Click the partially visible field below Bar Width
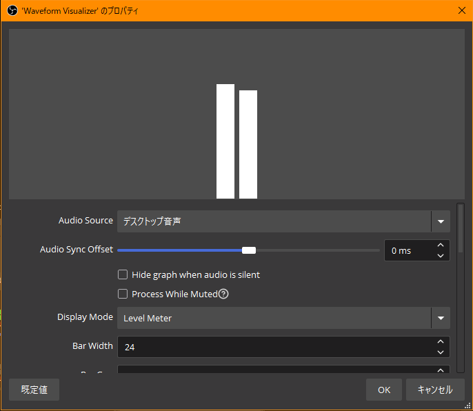 (x=276, y=371)
